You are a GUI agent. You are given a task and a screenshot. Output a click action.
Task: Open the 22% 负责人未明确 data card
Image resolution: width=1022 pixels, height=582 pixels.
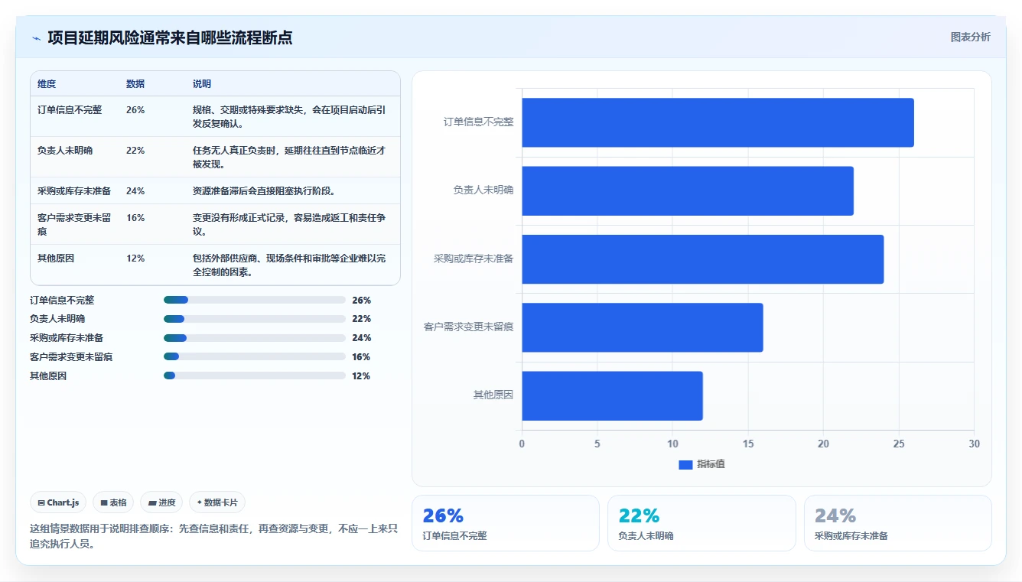point(701,523)
